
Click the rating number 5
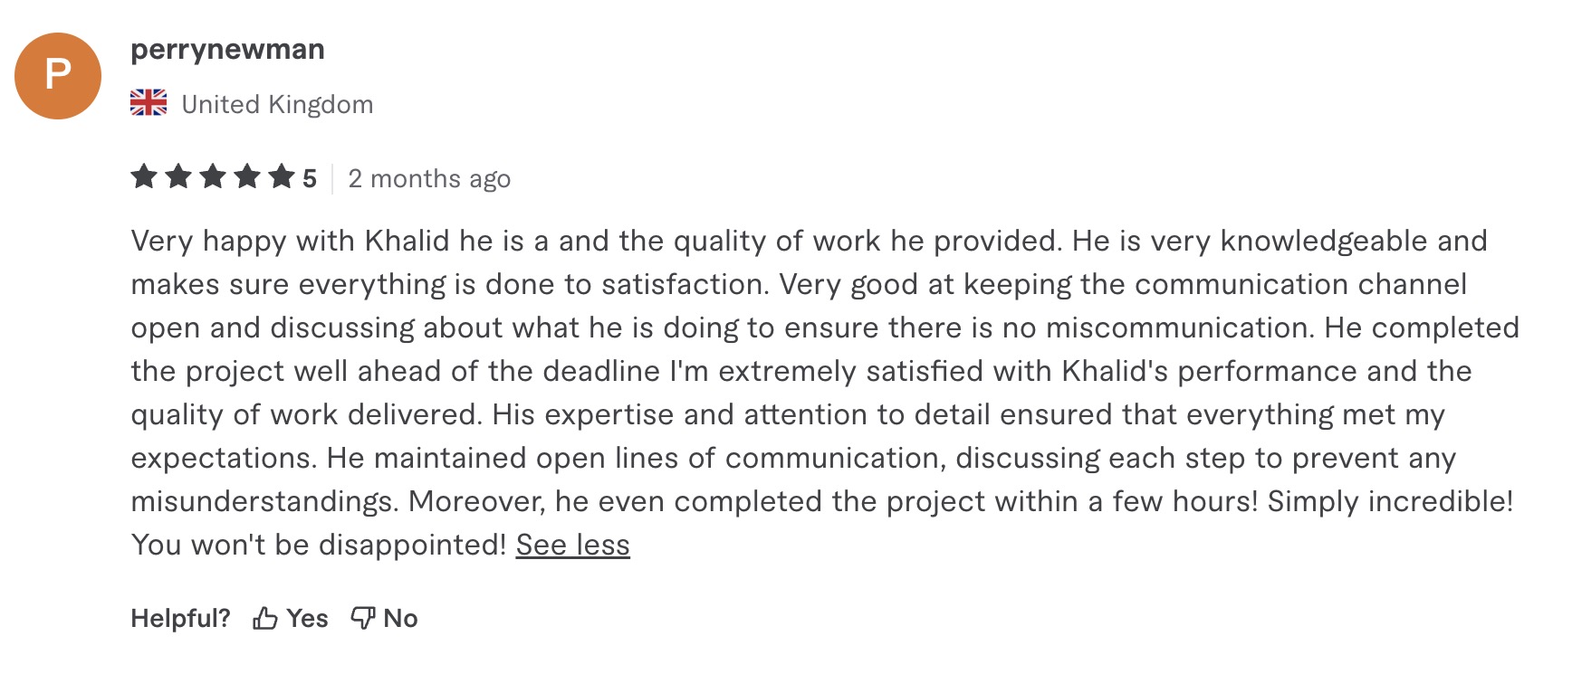pos(310,179)
